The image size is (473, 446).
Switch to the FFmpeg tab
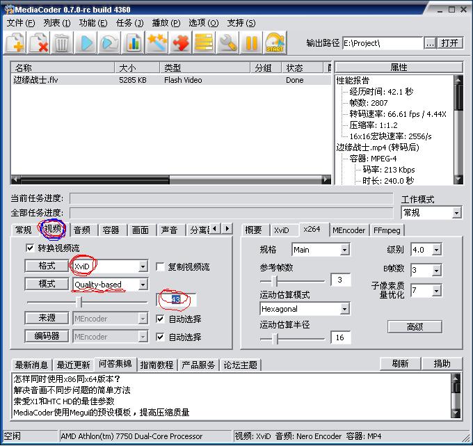387,230
